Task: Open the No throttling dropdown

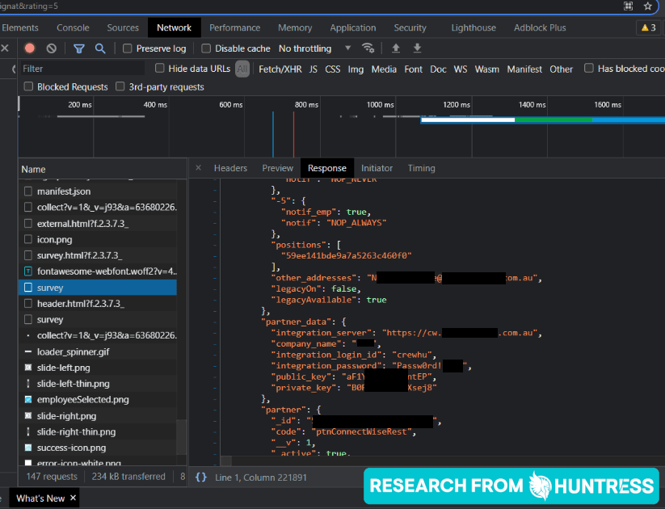Action: click(314, 48)
